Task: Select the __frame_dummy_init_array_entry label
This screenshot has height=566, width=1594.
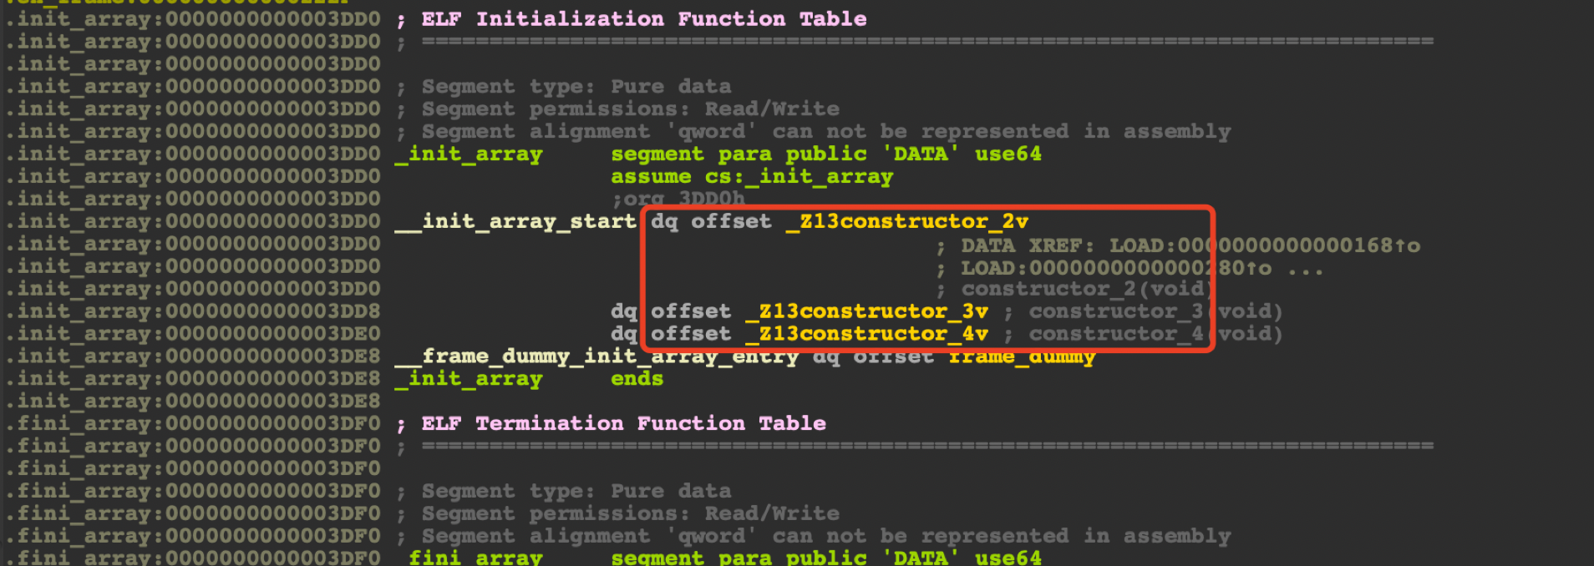Action: click(596, 356)
